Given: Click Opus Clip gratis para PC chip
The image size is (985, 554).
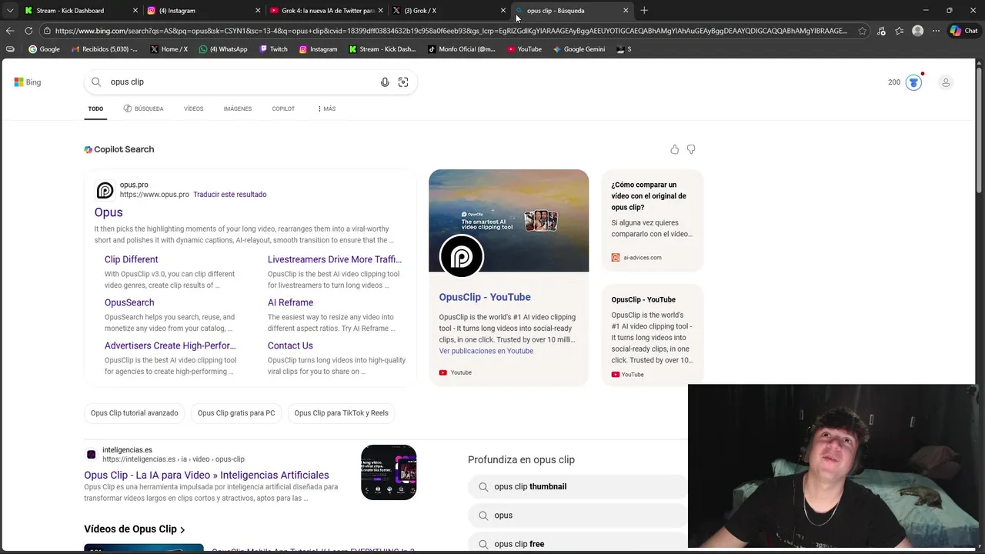Looking at the screenshot, I should tap(236, 413).
